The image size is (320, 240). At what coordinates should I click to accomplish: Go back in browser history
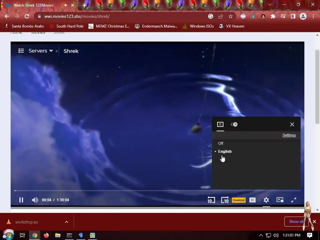click(x=7, y=16)
